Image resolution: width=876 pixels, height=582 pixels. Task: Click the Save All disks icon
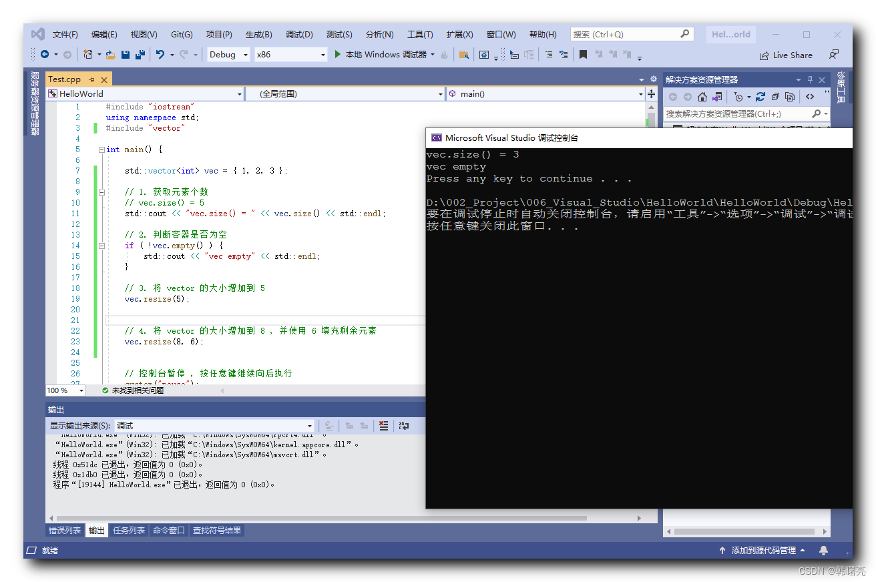click(x=140, y=55)
